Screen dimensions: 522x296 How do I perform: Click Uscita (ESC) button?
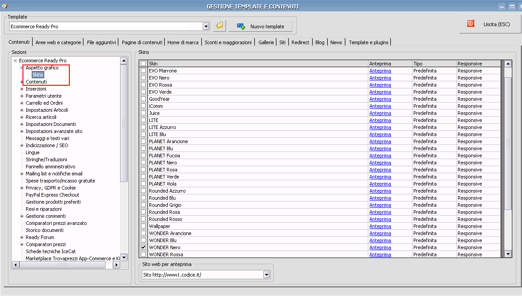tap(490, 24)
